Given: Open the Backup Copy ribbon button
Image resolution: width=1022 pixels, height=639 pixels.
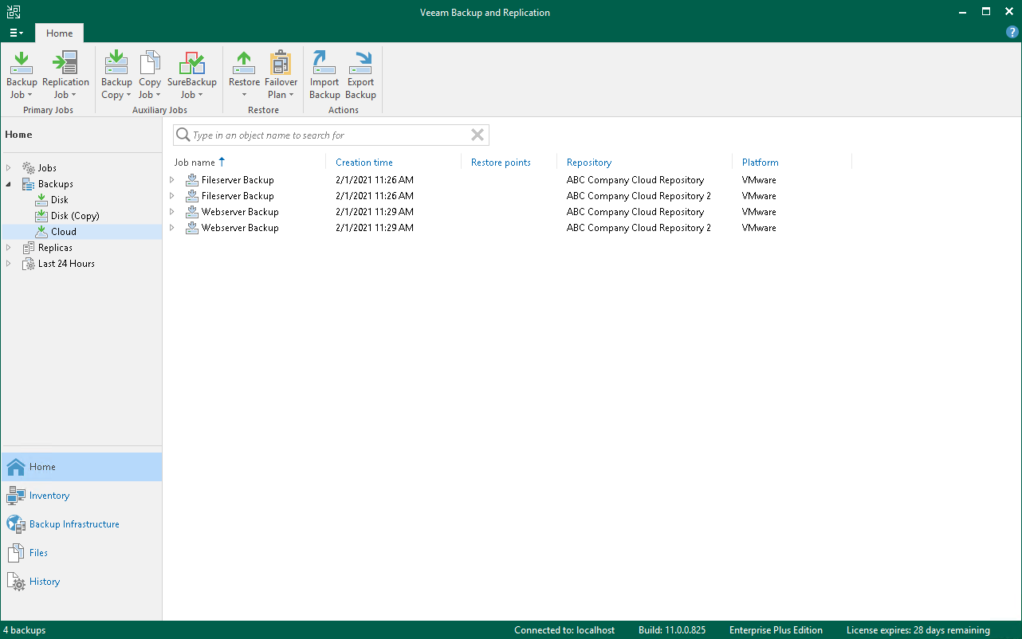Looking at the screenshot, I should [116, 75].
